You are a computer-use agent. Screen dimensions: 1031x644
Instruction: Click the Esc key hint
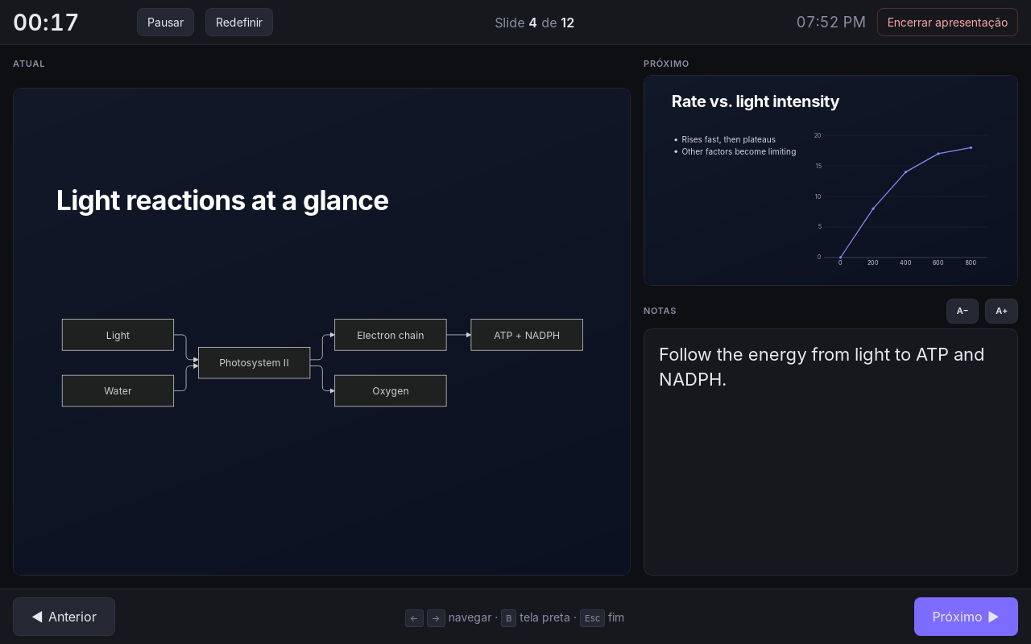click(592, 618)
